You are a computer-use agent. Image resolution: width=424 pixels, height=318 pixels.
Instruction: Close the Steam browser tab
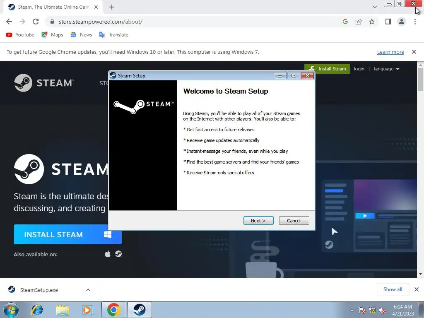pos(96,7)
